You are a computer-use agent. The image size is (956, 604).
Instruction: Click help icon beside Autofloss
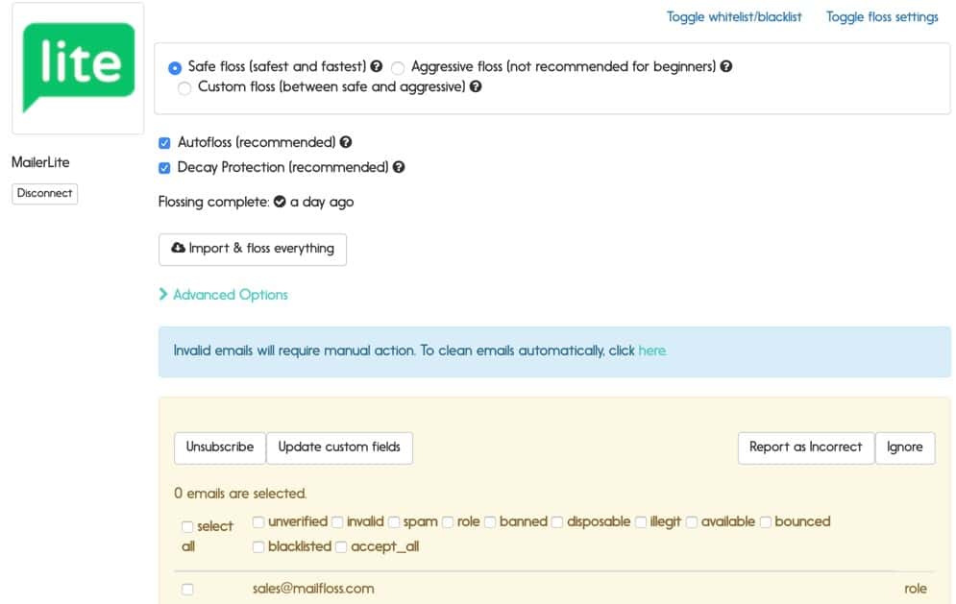(346, 142)
